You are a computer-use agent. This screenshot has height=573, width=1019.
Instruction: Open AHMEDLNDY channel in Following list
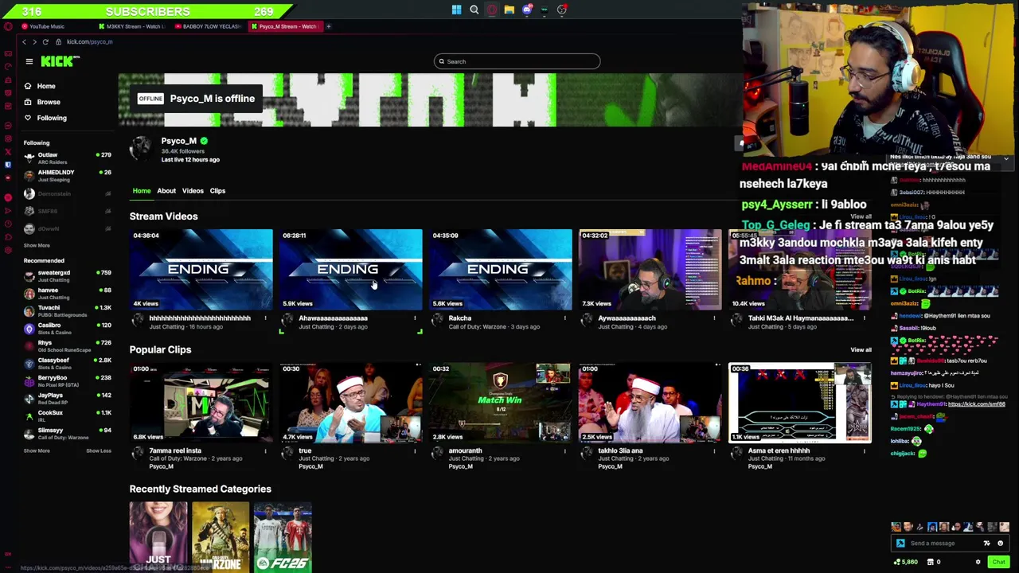(x=67, y=175)
